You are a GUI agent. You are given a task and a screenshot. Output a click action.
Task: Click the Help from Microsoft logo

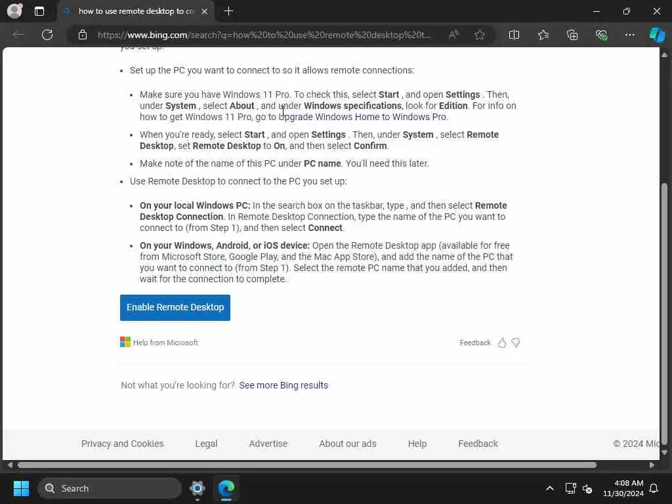[x=125, y=342]
